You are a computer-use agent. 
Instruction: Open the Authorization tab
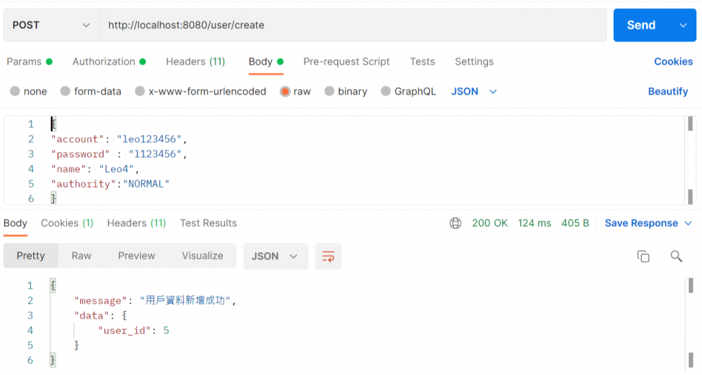(109, 62)
